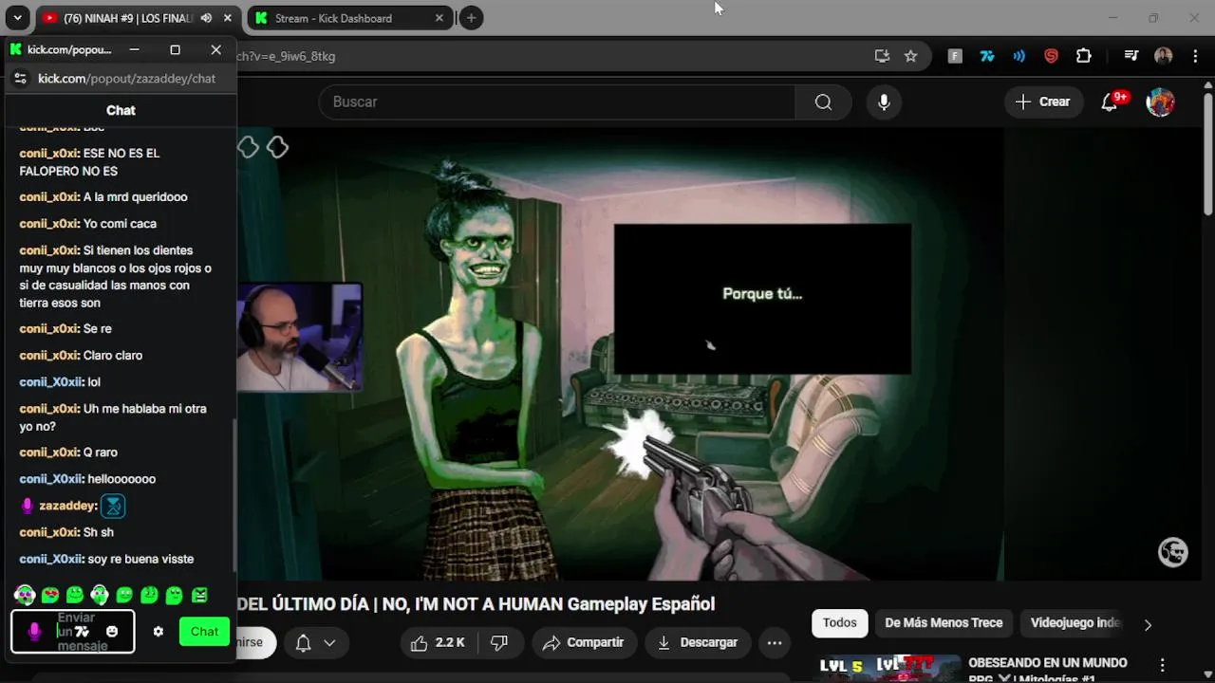Insert the headphones purple-eyed emote
Image resolution: width=1215 pixels, height=683 pixels.
pyautogui.click(x=26, y=596)
